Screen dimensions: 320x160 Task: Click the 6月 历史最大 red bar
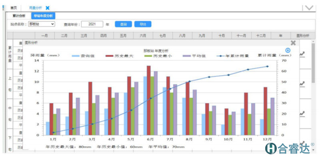149,100
